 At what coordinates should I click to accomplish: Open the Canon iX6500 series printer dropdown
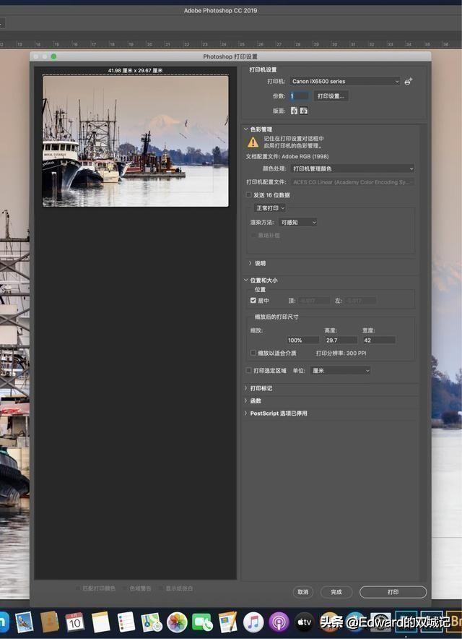(345, 82)
